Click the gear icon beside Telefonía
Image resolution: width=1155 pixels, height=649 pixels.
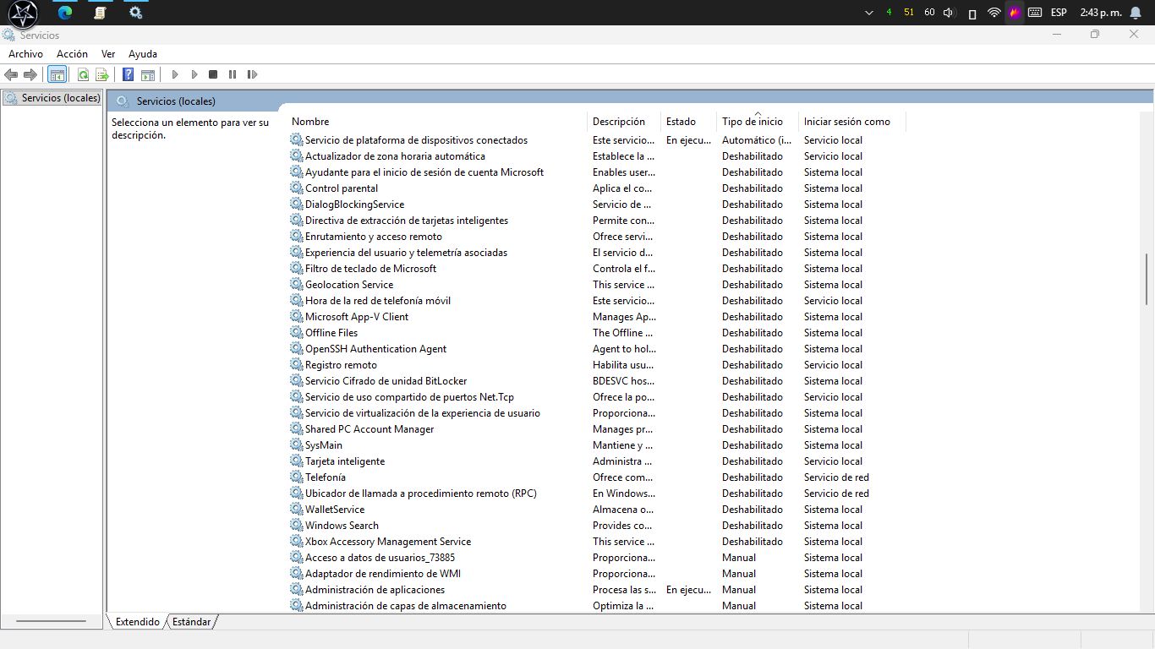297,477
